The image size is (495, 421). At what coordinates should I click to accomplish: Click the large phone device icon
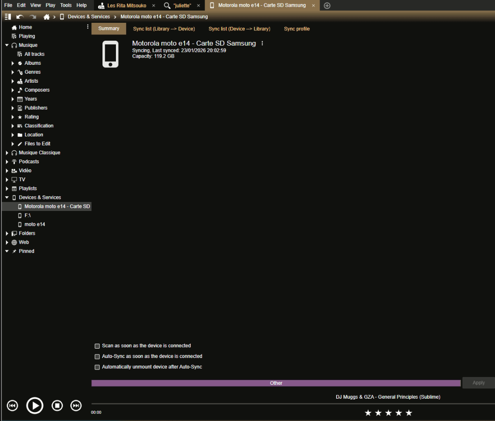coord(110,54)
